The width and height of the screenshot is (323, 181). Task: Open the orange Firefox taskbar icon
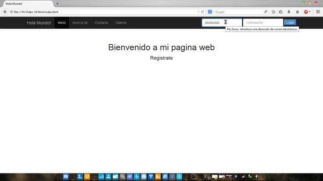tap(158, 176)
